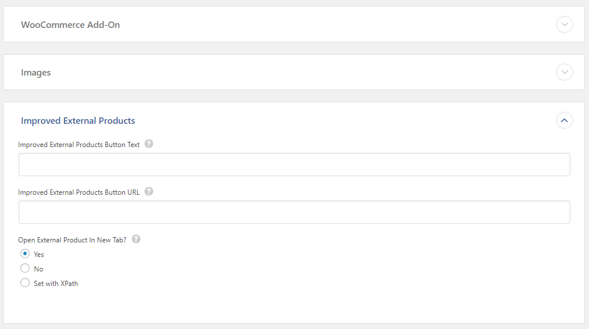The image size is (589, 329).
Task: Expand the WooCommerce Add-On section chevron
Action: point(564,24)
